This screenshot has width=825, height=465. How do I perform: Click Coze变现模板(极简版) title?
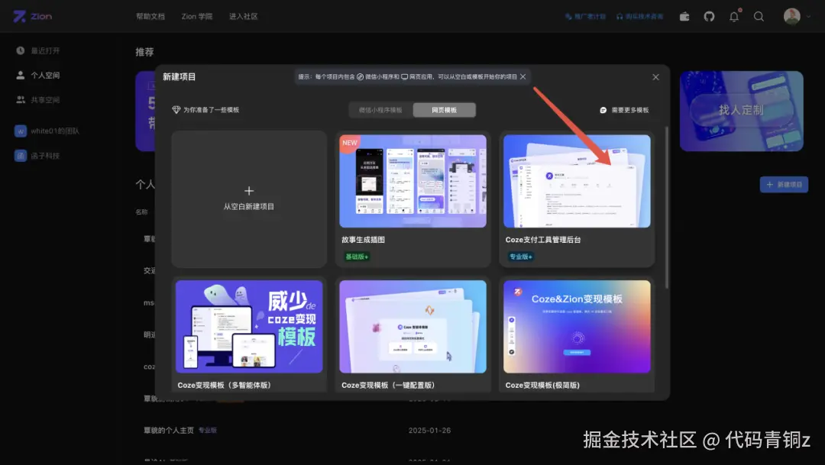click(542, 385)
